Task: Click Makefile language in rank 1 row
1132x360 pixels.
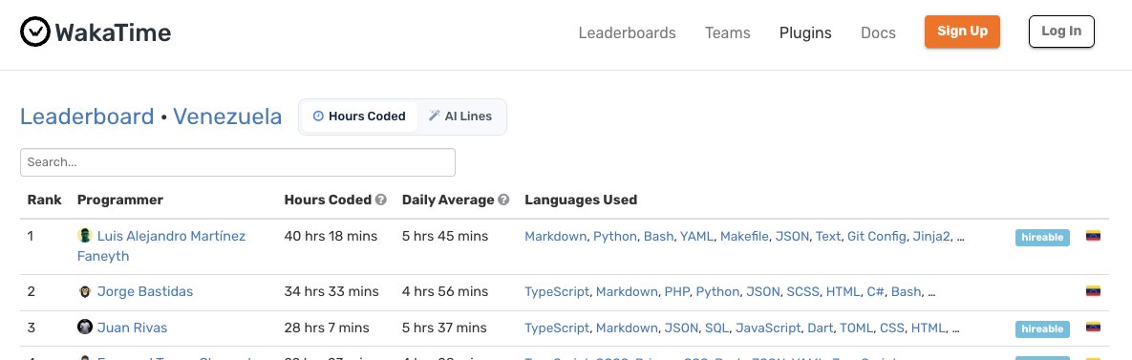Action: pos(744,236)
